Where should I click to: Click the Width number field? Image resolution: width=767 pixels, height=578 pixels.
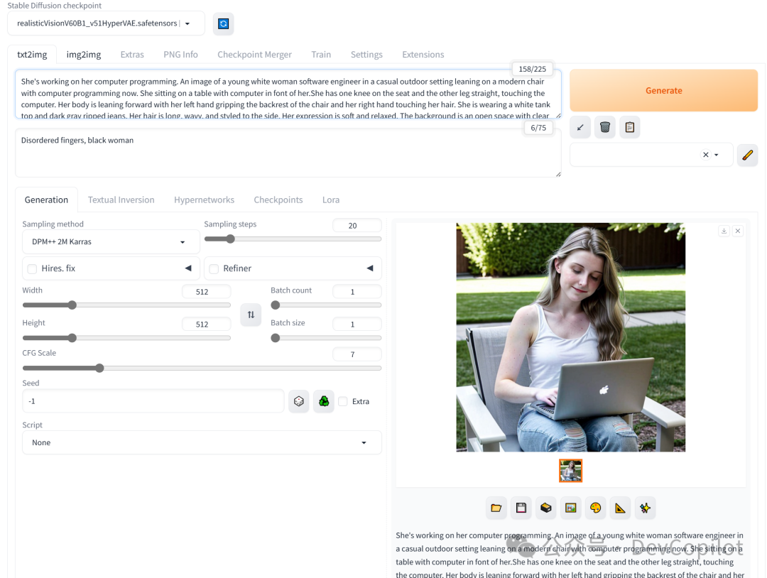[207, 292]
